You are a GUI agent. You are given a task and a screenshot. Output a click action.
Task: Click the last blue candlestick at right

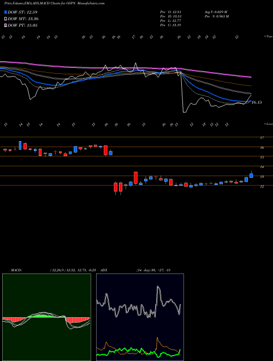pos(251,176)
